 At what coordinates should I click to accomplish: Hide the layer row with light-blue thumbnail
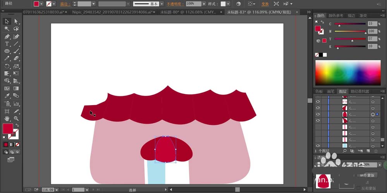pyautogui.click(x=318, y=146)
